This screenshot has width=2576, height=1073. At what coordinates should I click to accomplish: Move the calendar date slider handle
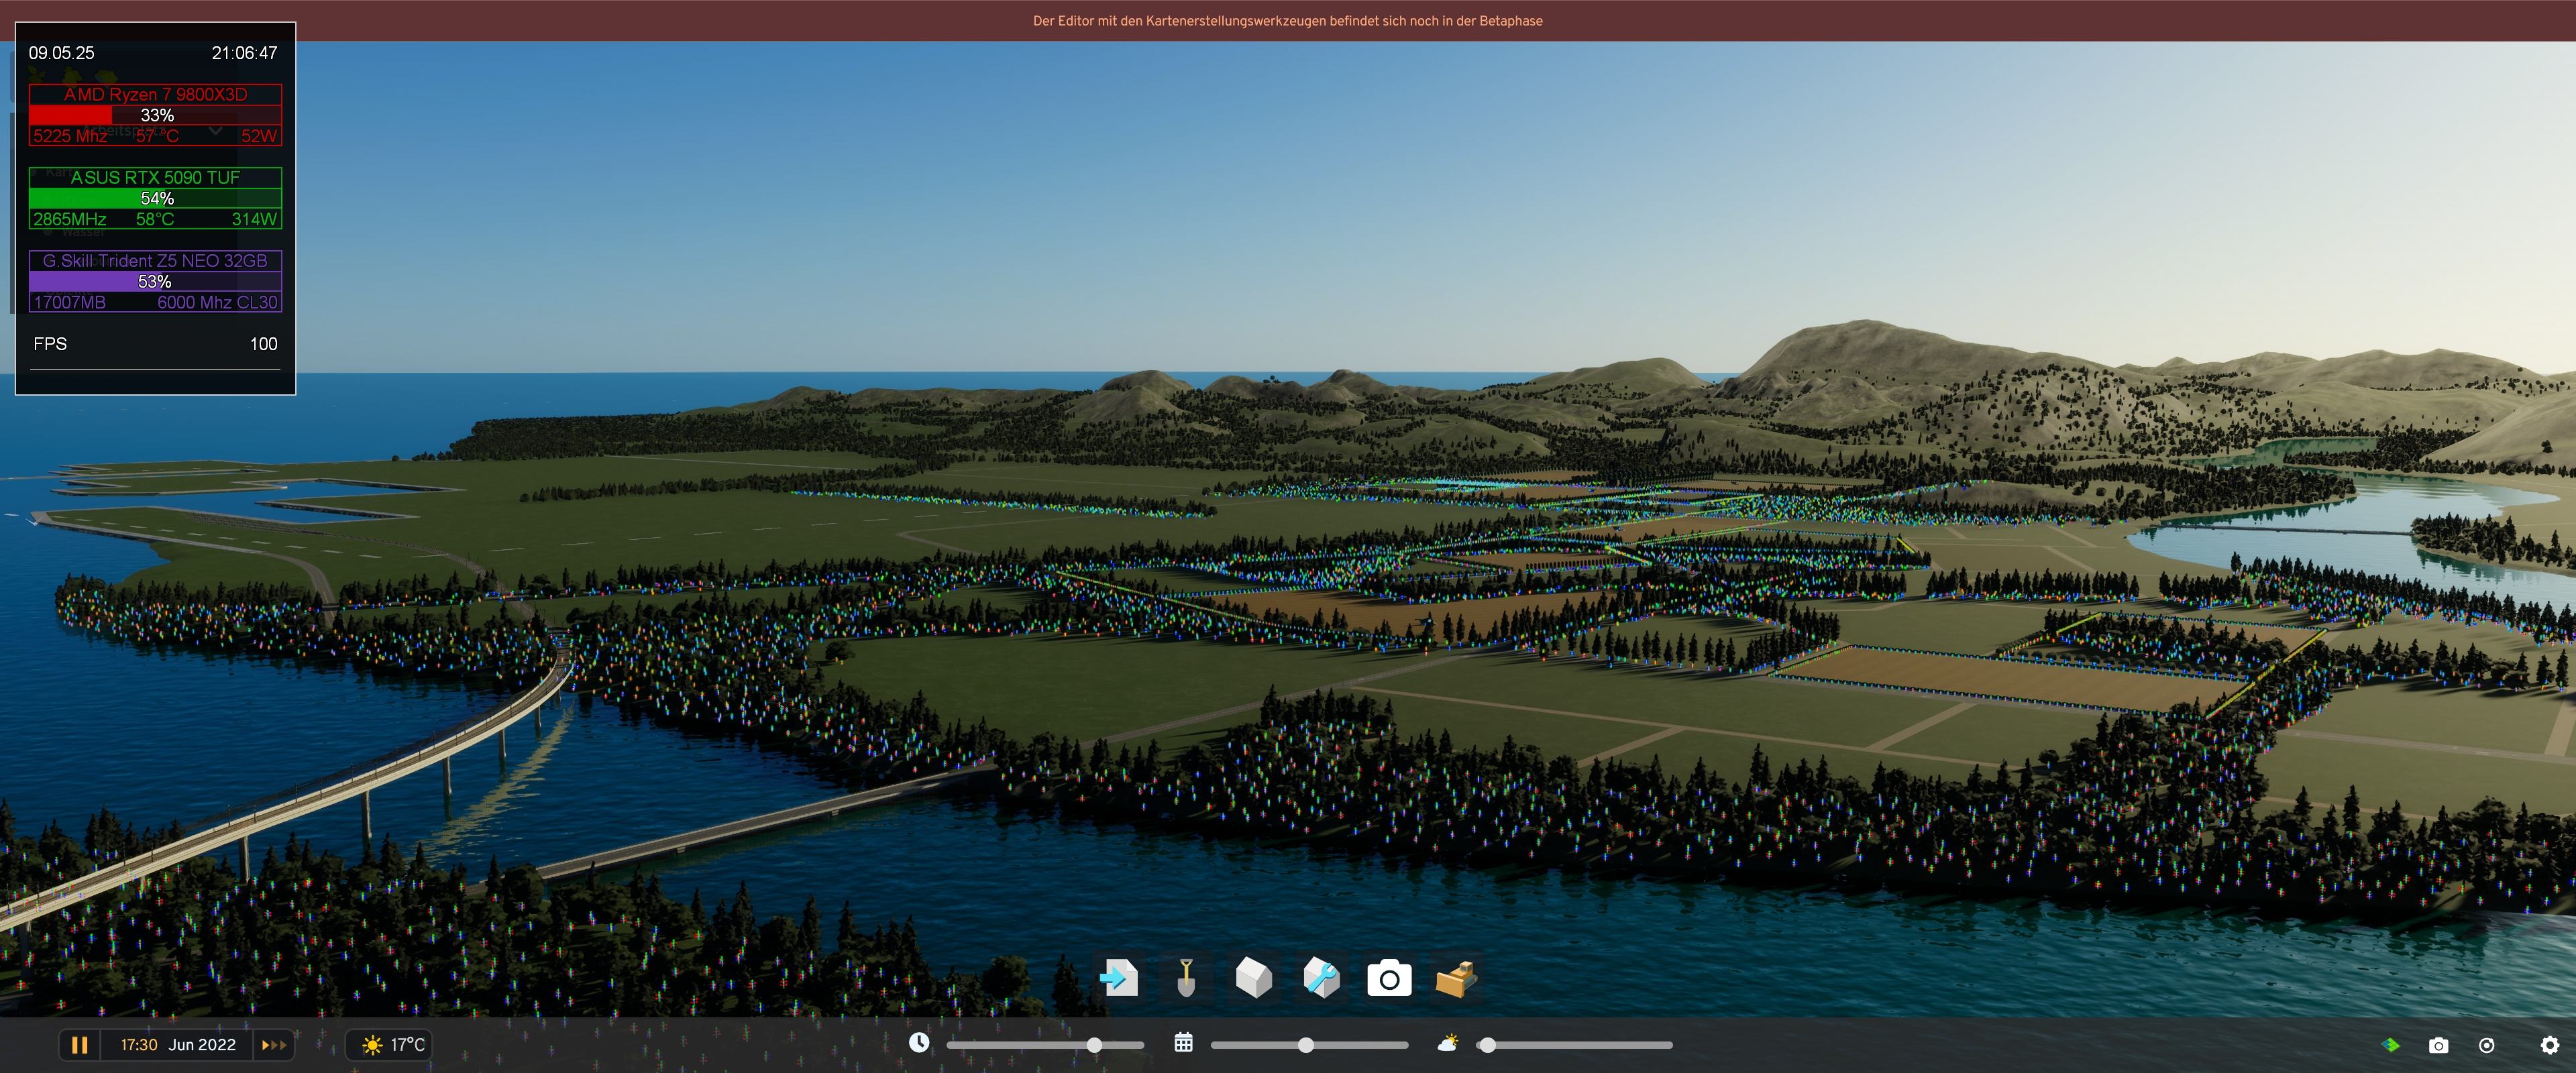[1306, 1045]
